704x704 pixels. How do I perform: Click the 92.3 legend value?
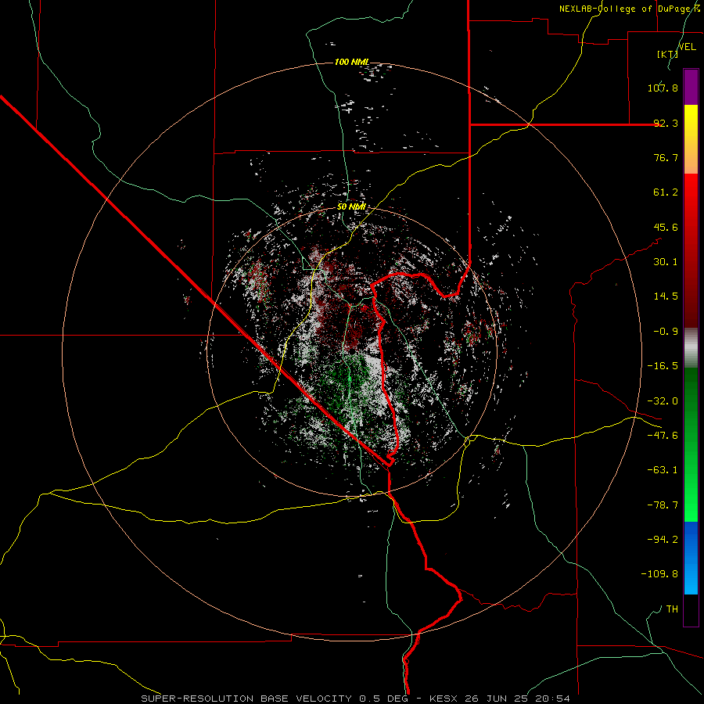pos(666,123)
